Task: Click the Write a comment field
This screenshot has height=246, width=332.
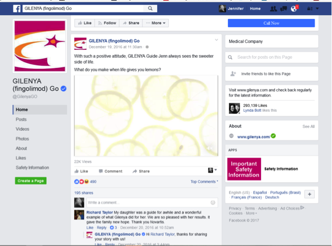Action: pos(147,202)
